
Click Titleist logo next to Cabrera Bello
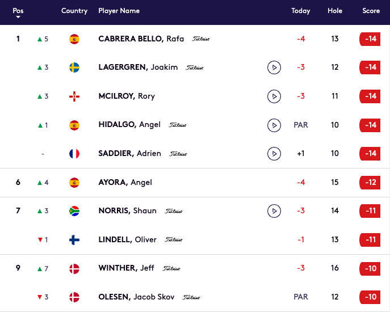[201, 39]
